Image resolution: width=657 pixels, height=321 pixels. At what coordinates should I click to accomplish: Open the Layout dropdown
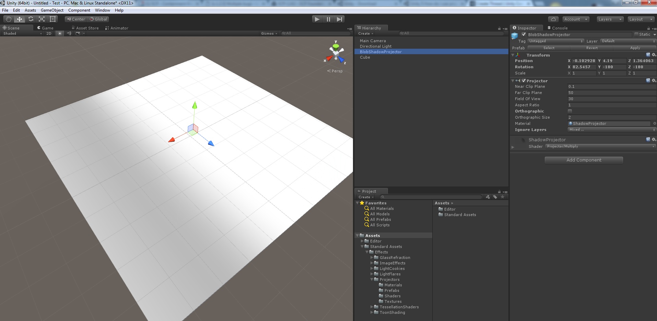pyautogui.click(x=641, y=19)
